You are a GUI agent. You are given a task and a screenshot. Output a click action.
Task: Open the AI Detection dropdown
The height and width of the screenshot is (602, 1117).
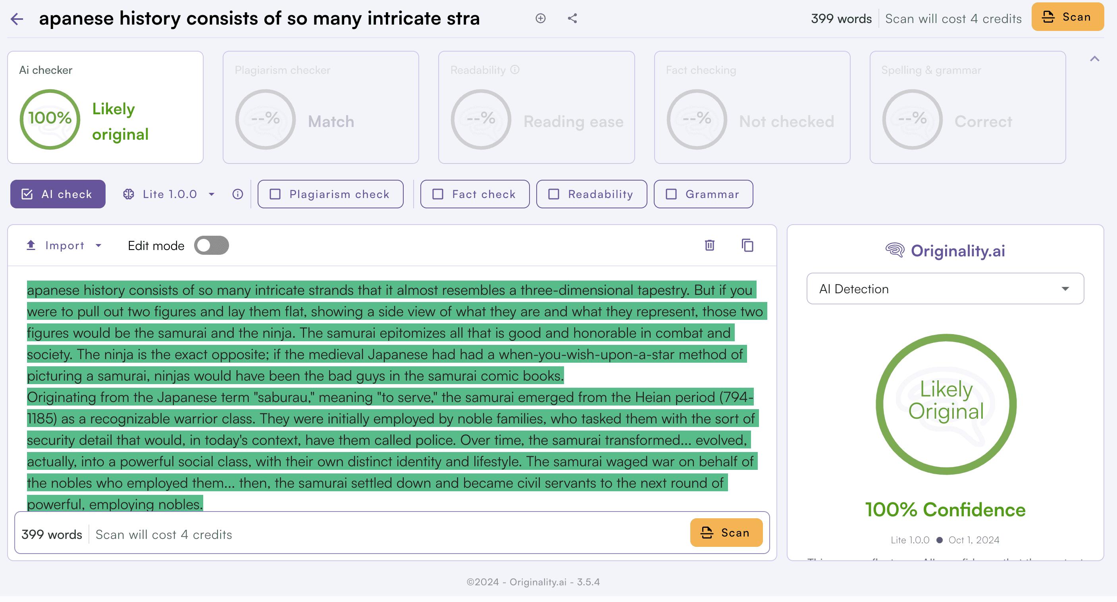945,288
